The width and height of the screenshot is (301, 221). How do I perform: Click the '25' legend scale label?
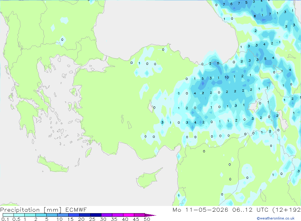pos(92,219)
